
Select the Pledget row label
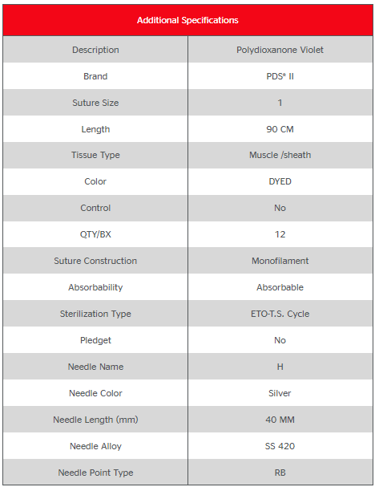(x=95, y=340)
